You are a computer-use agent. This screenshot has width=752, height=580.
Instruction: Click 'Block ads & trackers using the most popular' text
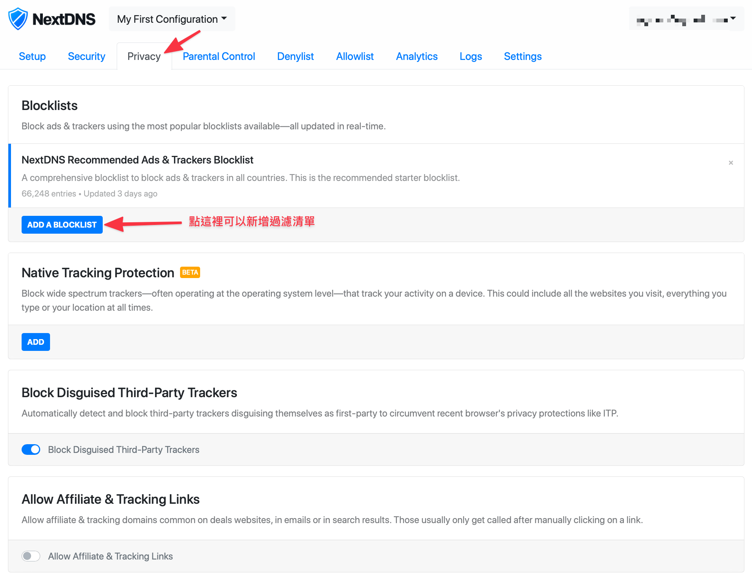click(204, 126)
